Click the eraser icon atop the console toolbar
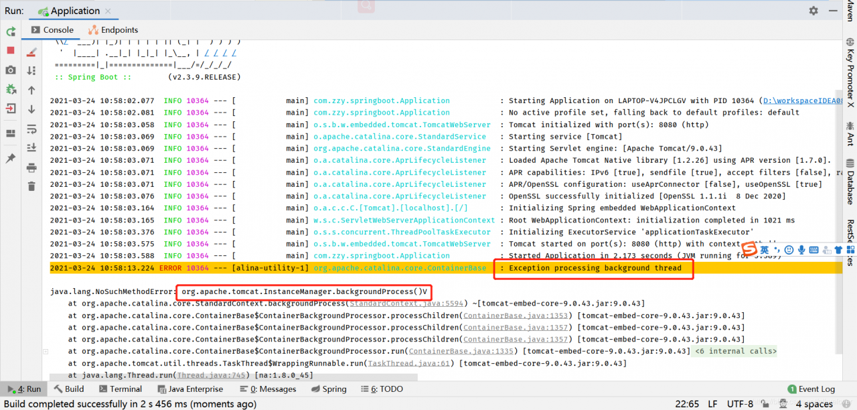 pos(31,52)
